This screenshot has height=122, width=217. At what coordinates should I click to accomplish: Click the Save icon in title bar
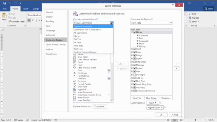click(4, 3)
